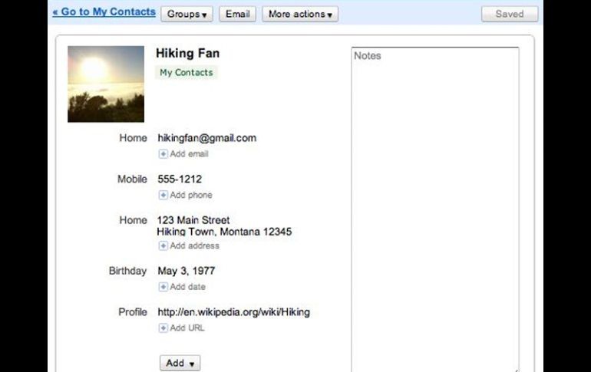Expand the More actions menu

coord(300,14)
